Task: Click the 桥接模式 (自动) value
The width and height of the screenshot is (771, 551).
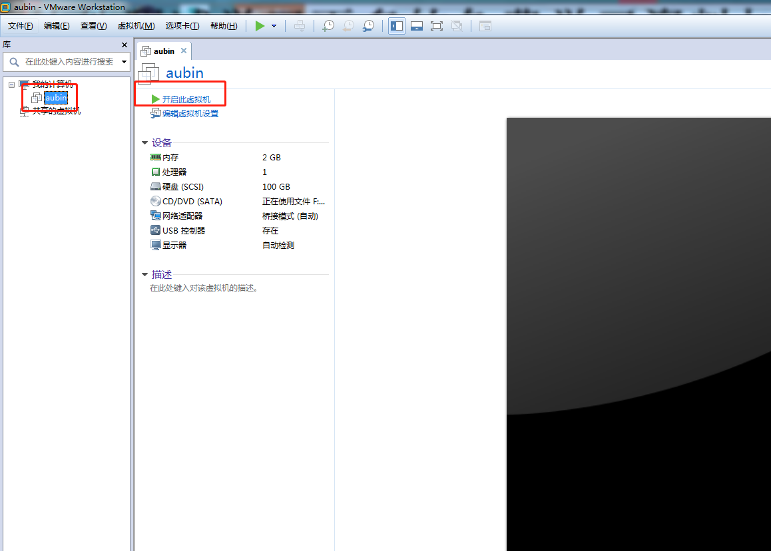Action: coord(290,216)
